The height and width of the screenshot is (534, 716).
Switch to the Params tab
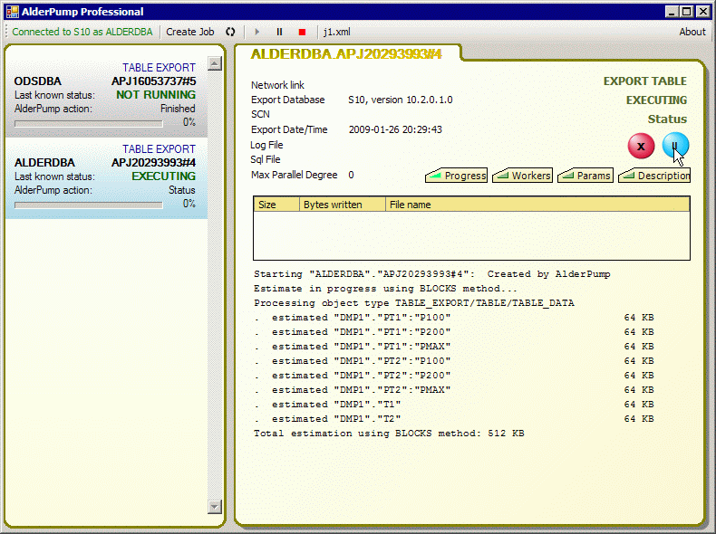pos(585,176)
